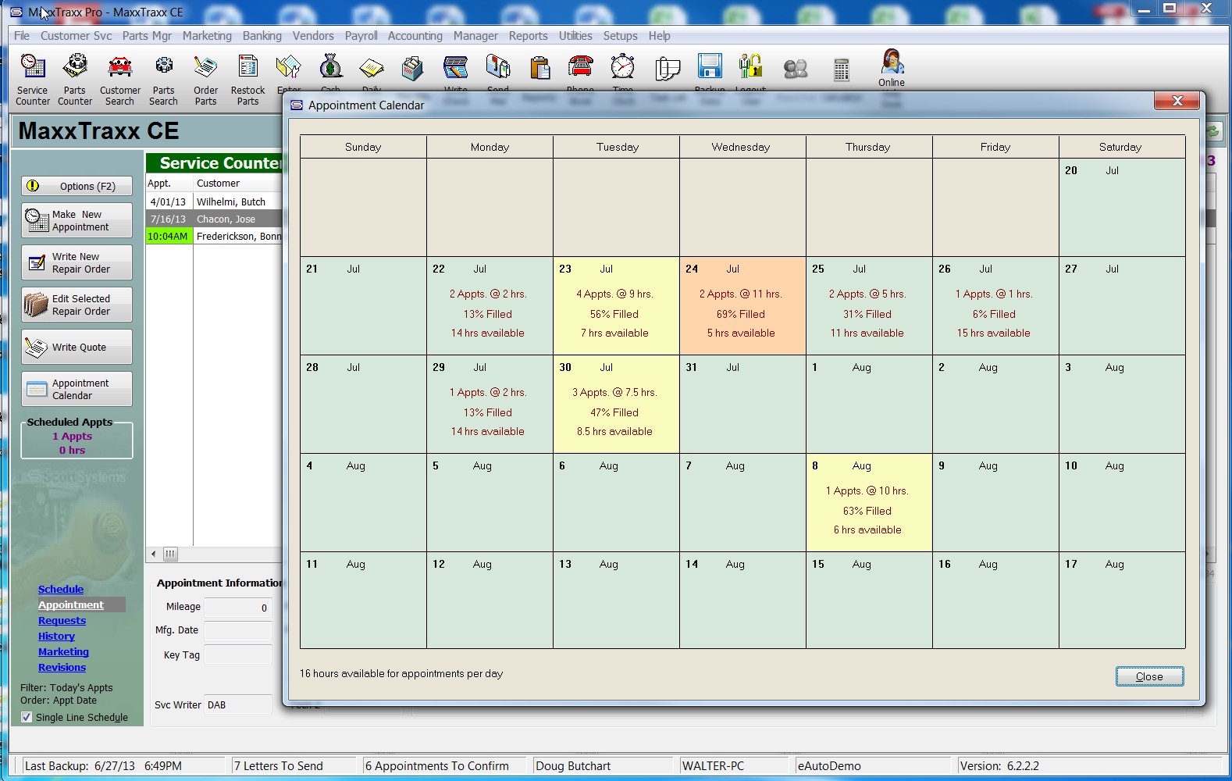Click the grayed-out two users toolbar icon
1232x781 pixels.
tap(796, 69)
